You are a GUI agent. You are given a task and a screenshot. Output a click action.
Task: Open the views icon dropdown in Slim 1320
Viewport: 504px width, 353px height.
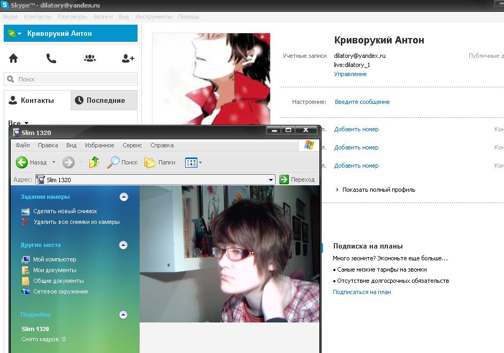pyautogui.click(x=193, y=162)
